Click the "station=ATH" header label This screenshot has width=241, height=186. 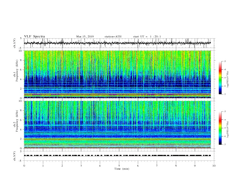[x=113, y=36]
